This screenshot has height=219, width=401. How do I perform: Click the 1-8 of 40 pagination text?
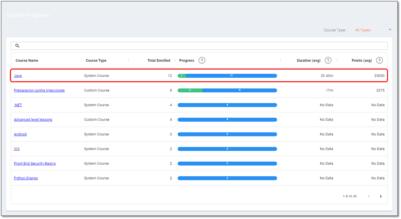click(350, 196)
